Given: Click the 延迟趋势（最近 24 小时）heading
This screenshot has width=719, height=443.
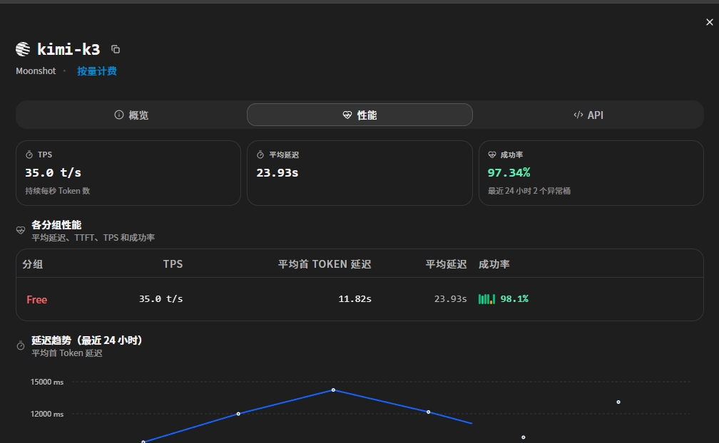Looking at the screenshot, I should pyautogui.click(x=87, y=340).
